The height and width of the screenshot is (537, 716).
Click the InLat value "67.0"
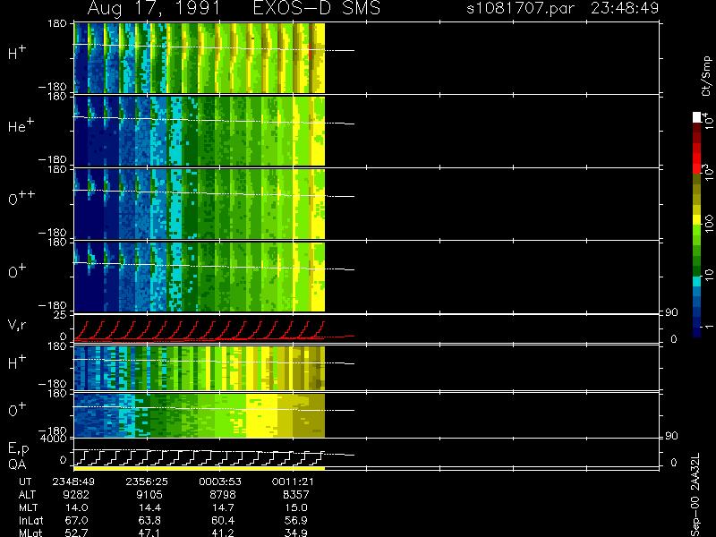coord(77,520)
